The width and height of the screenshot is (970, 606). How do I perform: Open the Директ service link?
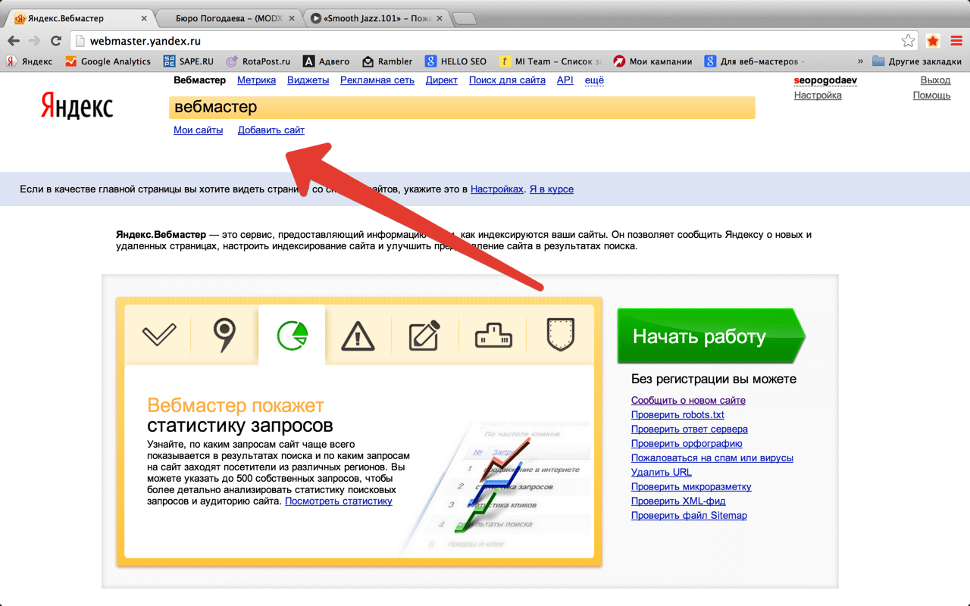pos(442,80)
